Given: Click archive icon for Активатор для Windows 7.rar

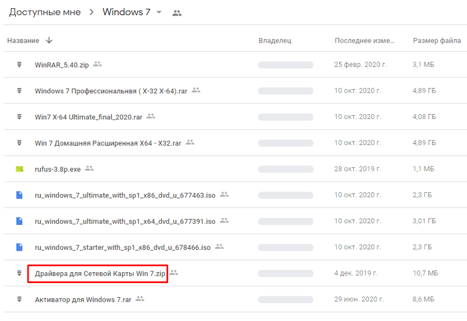Looking at the screenshot, I should point(19,299).
